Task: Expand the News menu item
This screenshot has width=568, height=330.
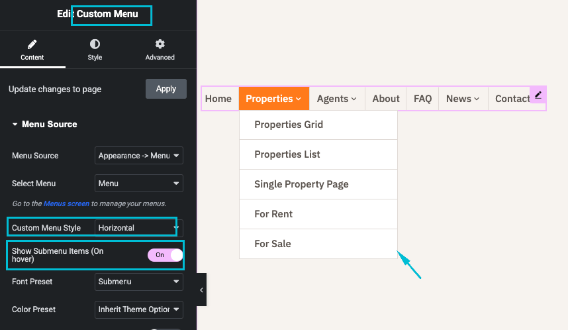Action: click(462, 99)
